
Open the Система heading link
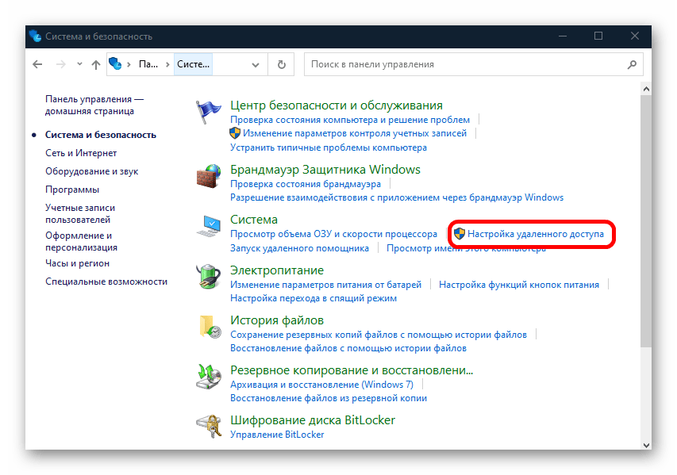point(254,220)
